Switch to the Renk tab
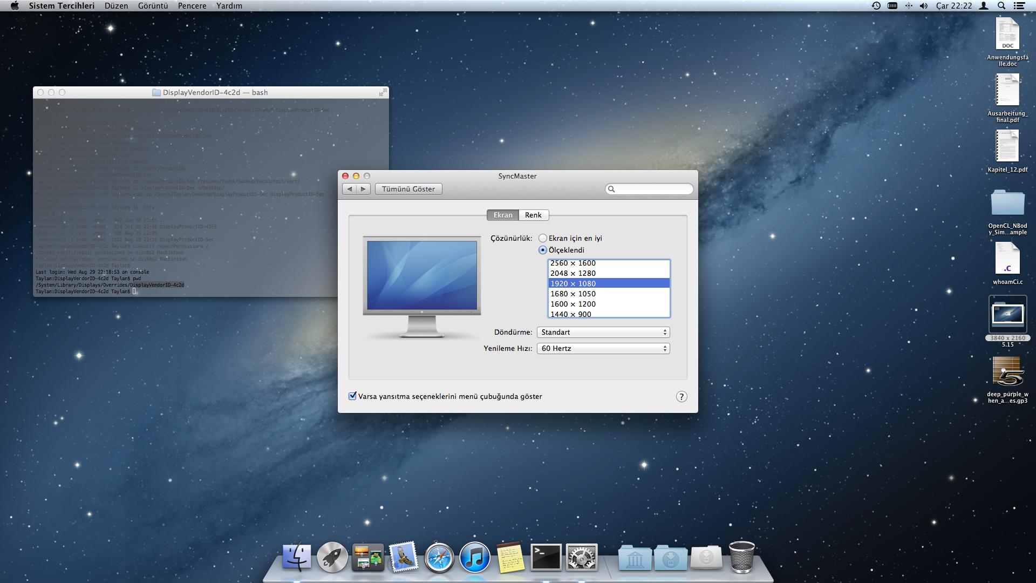This screenshot has height=583, width=1036. pos(533,215)
